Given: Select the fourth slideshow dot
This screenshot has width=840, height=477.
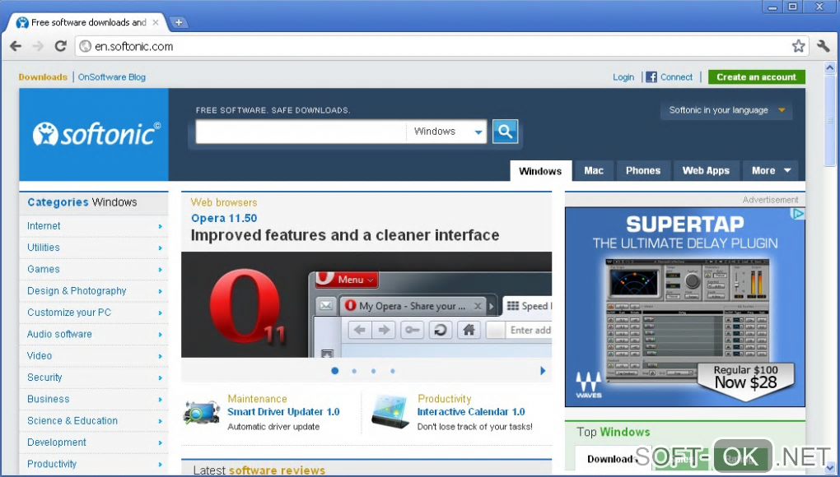Looking at the screenshot, I should pyautogui.click(x=393, y=371).
